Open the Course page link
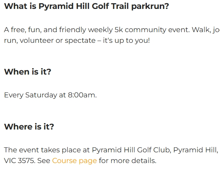The image size is (220, 188). [x=74, y=161]
